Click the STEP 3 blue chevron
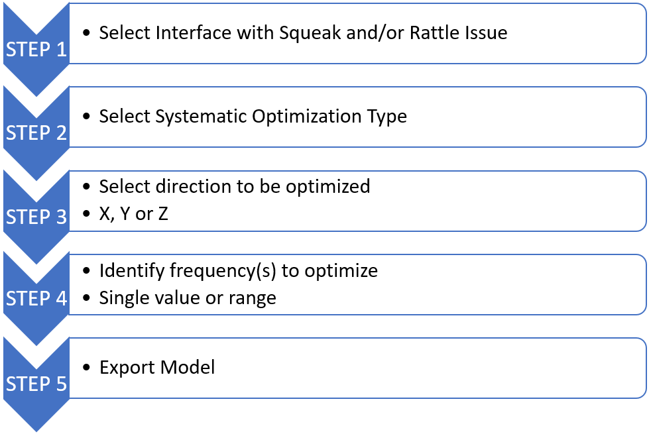The image size is (649, 436). coord(36,217)
